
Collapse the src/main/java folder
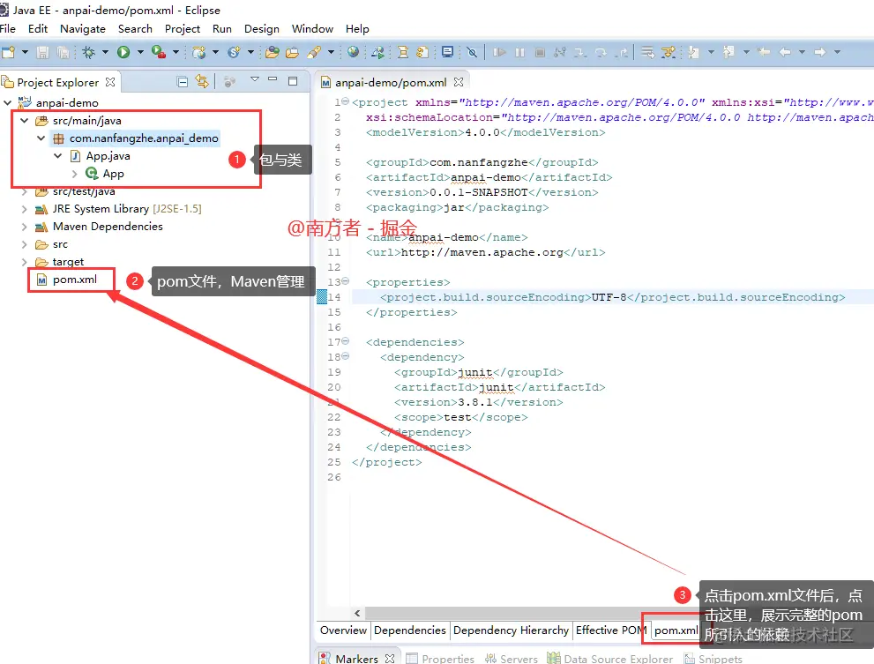click(24, 121)
